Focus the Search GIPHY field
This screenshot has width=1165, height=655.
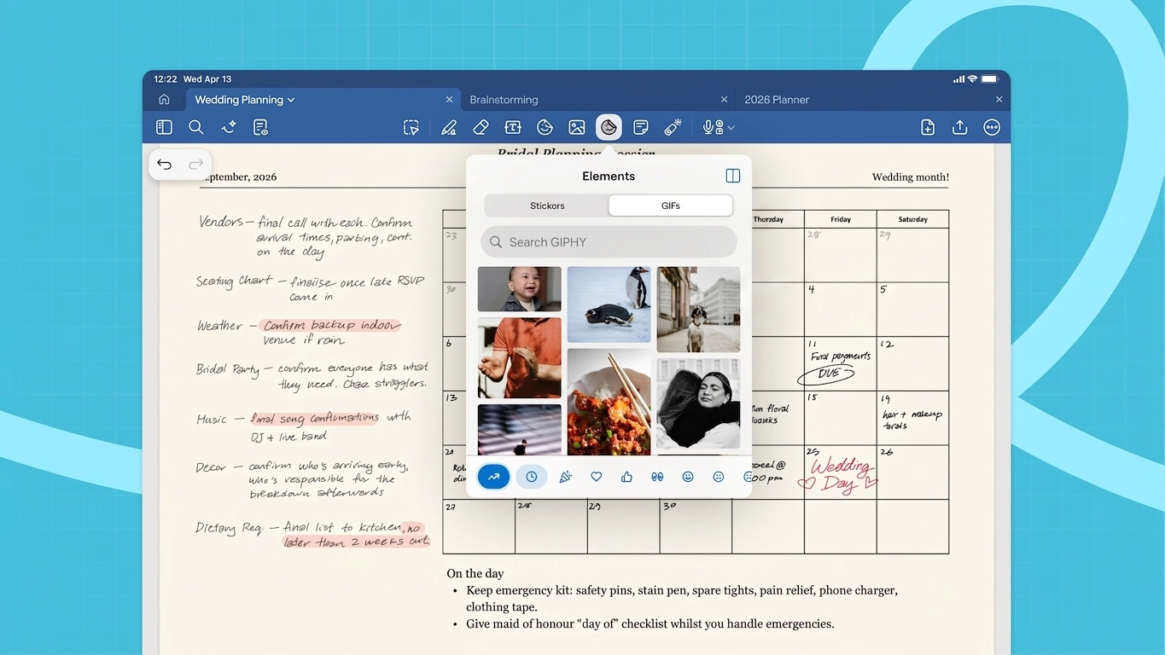pos(609,242)
